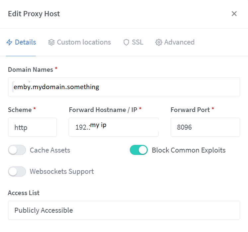Enable the Cache Assets switch
The height and width of the screenshot is (232, 248).
click(17, 150)
